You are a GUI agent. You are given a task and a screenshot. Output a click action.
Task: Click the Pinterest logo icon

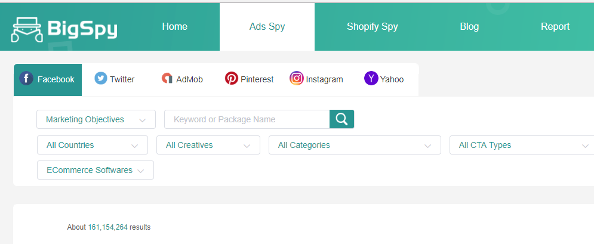pyautogui.click(x=232, y=78)
